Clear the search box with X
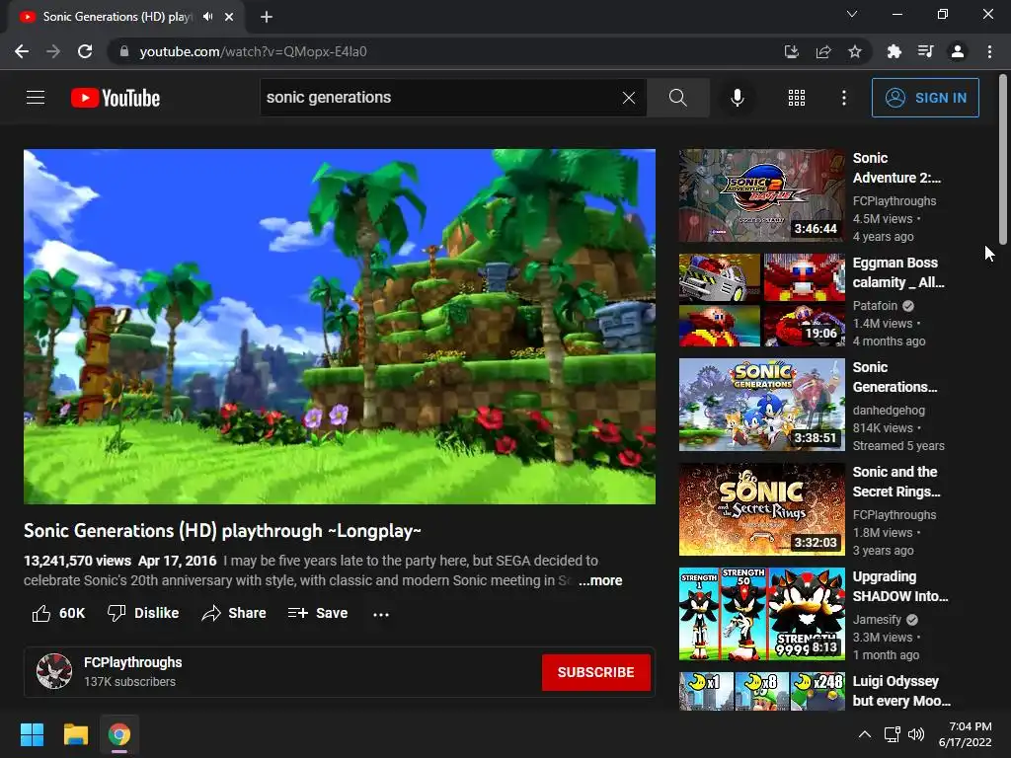This screenshot has width=1011, height=758. [x=629, y=98]
